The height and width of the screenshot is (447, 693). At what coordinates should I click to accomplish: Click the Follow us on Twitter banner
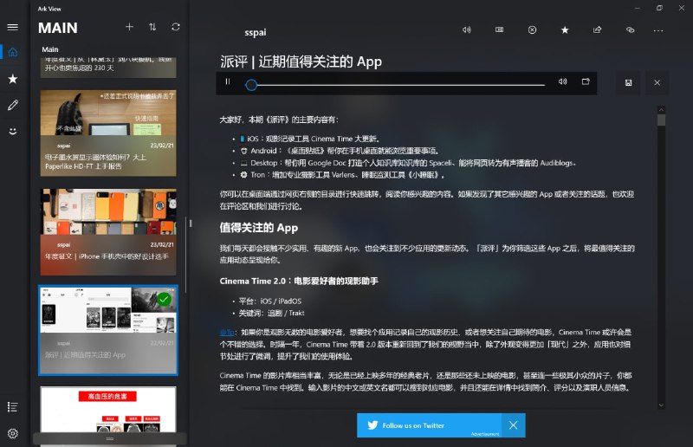429,425
